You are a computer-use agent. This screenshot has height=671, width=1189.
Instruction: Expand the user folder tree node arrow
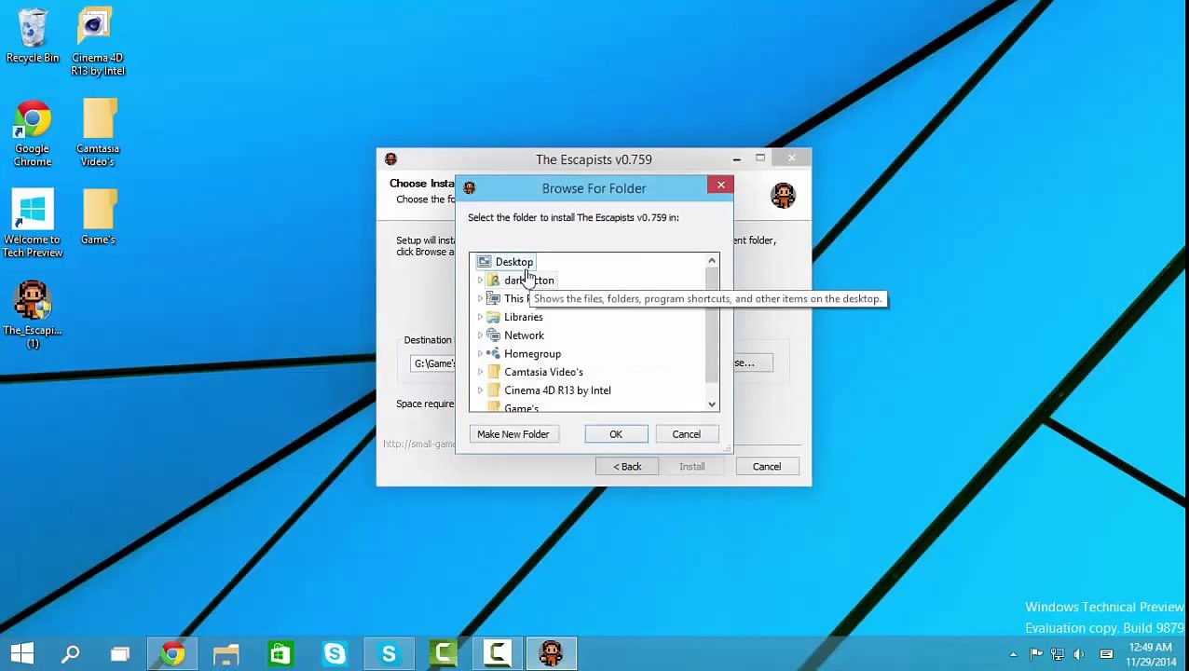[480, 281]
